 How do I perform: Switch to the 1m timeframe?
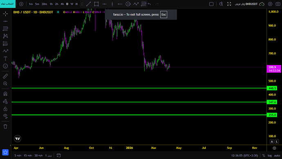click(31, 4)
